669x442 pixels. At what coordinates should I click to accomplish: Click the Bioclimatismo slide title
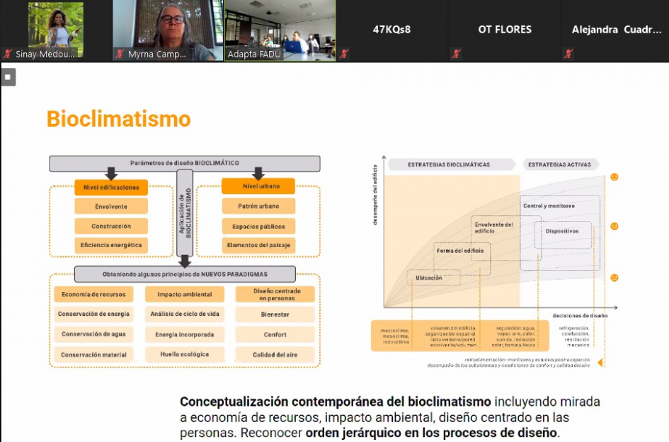point(119,119)
